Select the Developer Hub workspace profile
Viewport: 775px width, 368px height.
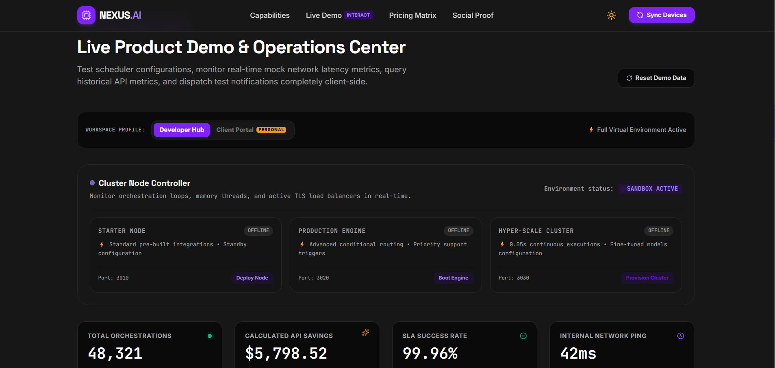pos(182,130)
